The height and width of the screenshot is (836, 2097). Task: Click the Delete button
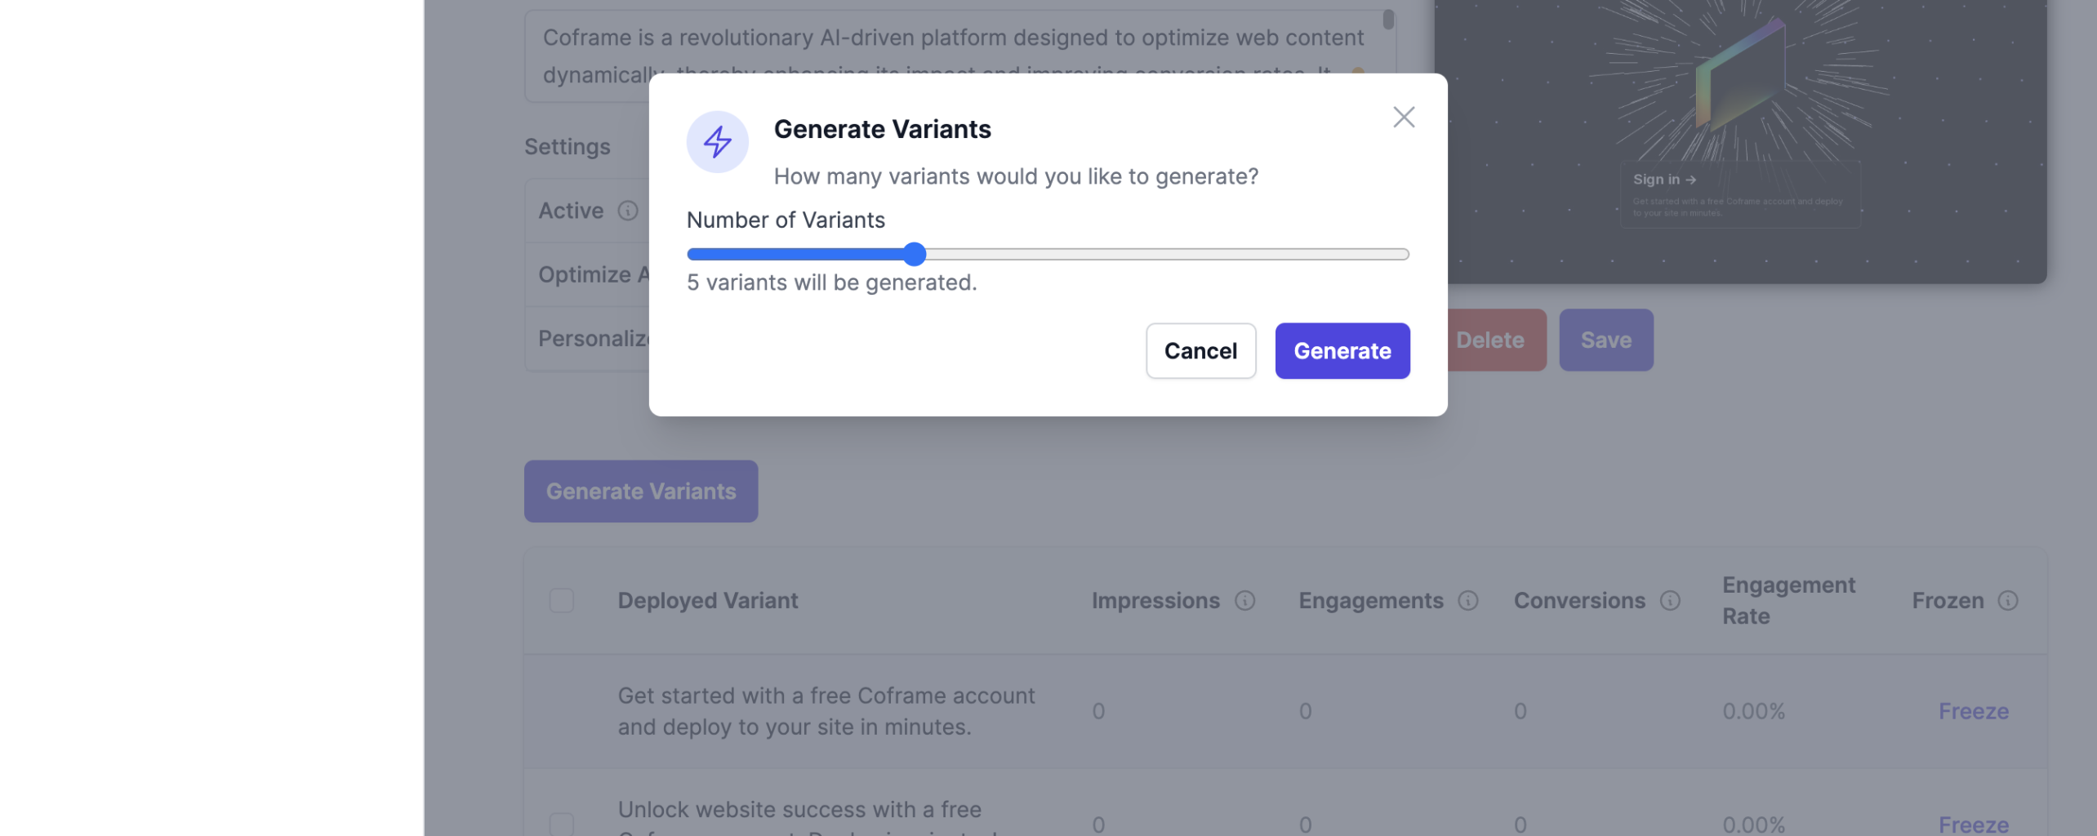[x=1491, y=340]
